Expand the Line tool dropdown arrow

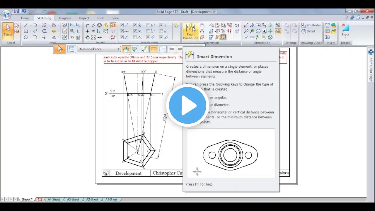click(30, 25)
